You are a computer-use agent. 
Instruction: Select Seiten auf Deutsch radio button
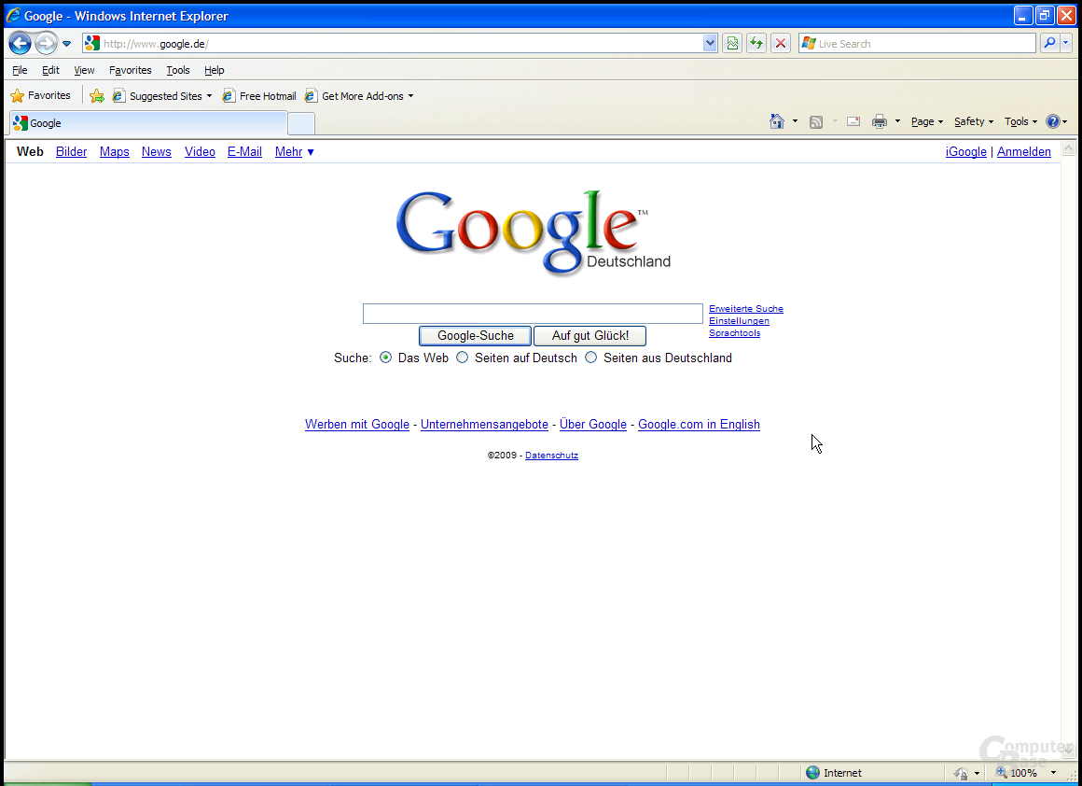[x=463, y=358]
